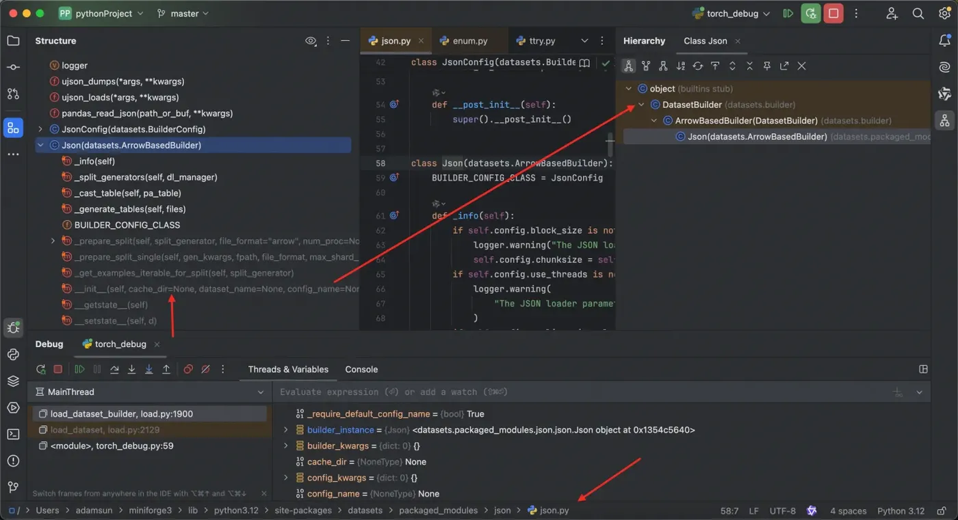Open the Commit tool window in the left sidebar
Image resolution: width=958 pixels, height=520 pixels.
pyautogui.click(x=13, y=67)
